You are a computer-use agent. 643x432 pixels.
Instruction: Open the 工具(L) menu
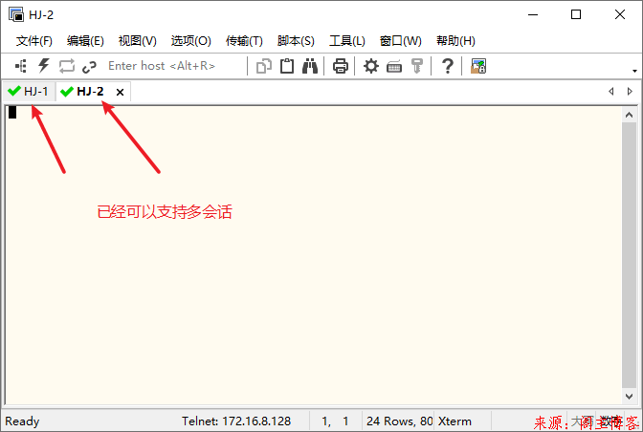pos(347,41)
